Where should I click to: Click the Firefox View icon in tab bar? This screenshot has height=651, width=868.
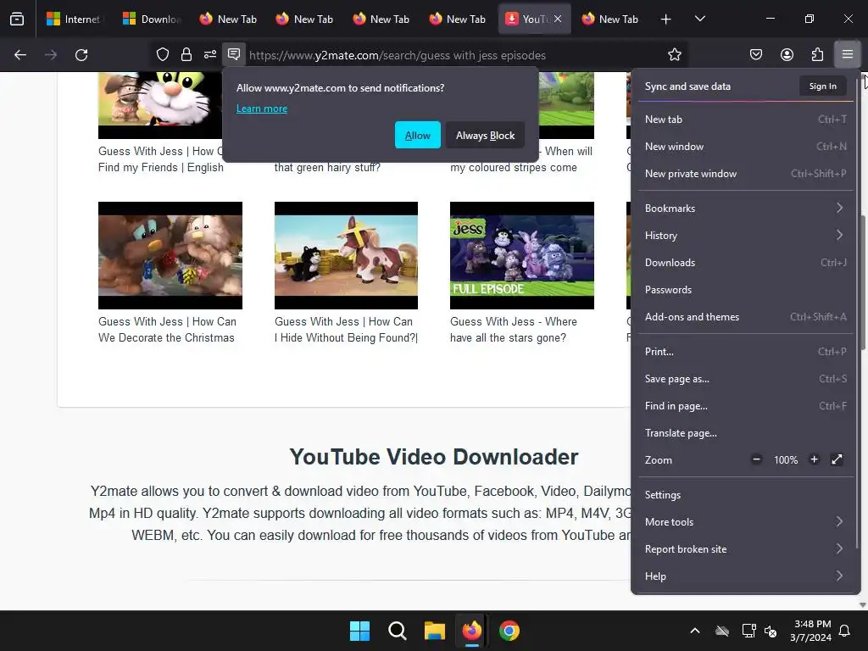[17, 19]
